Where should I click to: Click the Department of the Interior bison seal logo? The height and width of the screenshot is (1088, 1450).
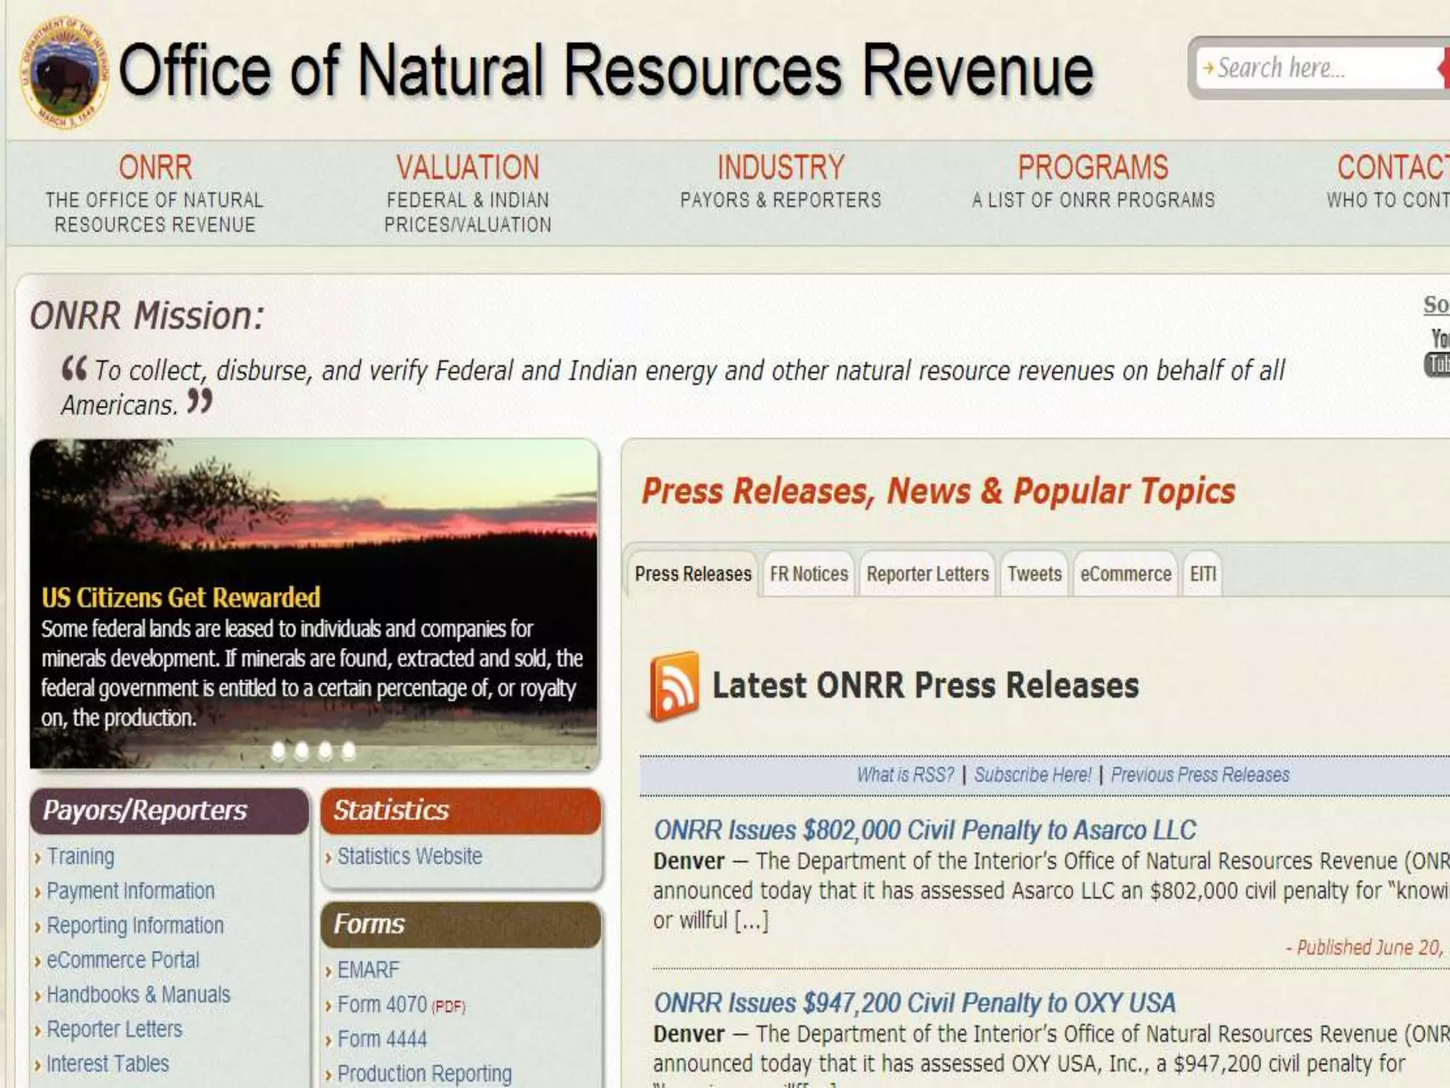click(x=64, y=71)
